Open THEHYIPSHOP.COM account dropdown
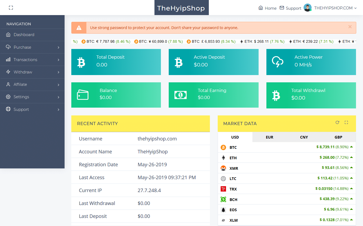 [x=336, y=8]
